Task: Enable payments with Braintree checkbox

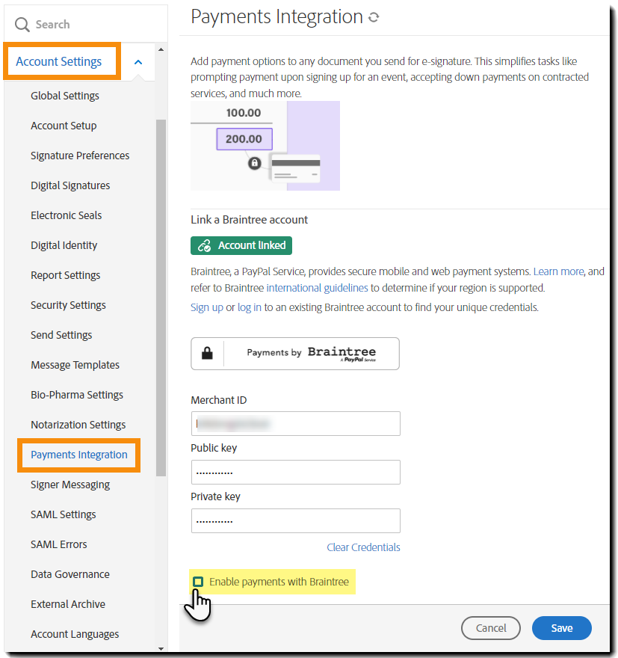Action: 198,582
